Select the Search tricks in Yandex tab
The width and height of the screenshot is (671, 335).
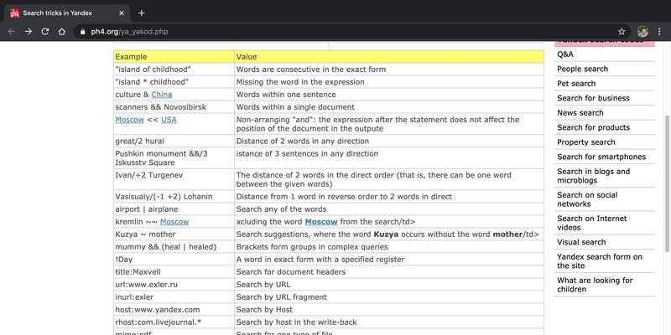pyautogui.click(x=66, y=13)
